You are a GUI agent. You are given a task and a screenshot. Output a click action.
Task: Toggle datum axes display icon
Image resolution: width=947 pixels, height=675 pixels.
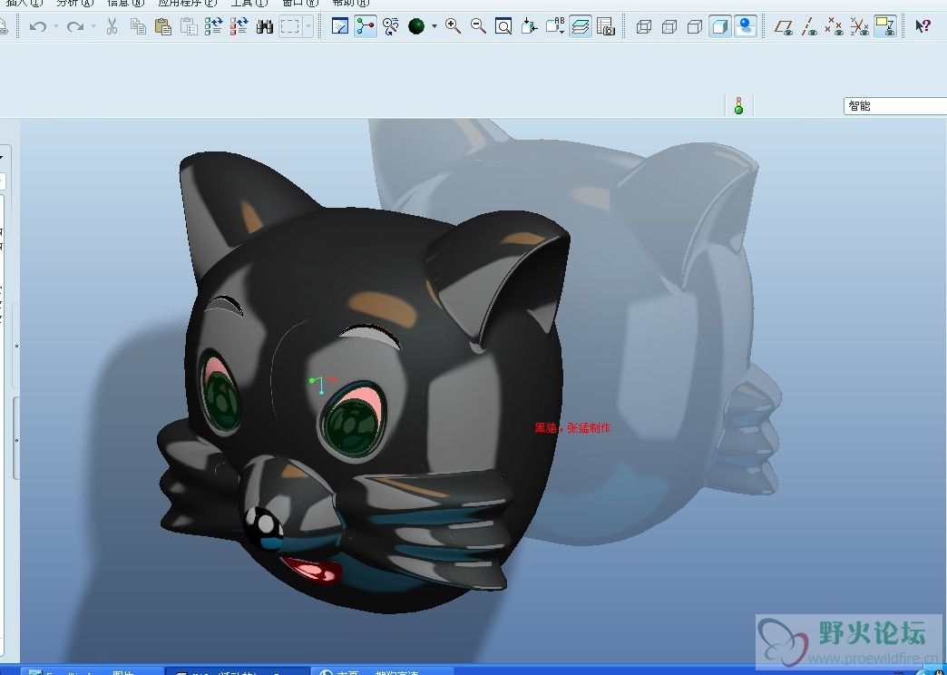pyautogui.click(x=809, y=26)
